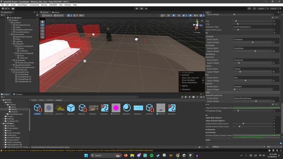This screenshot has height=159, width=283.
Task: Open the cloud services icon
Action: [13, 8]
